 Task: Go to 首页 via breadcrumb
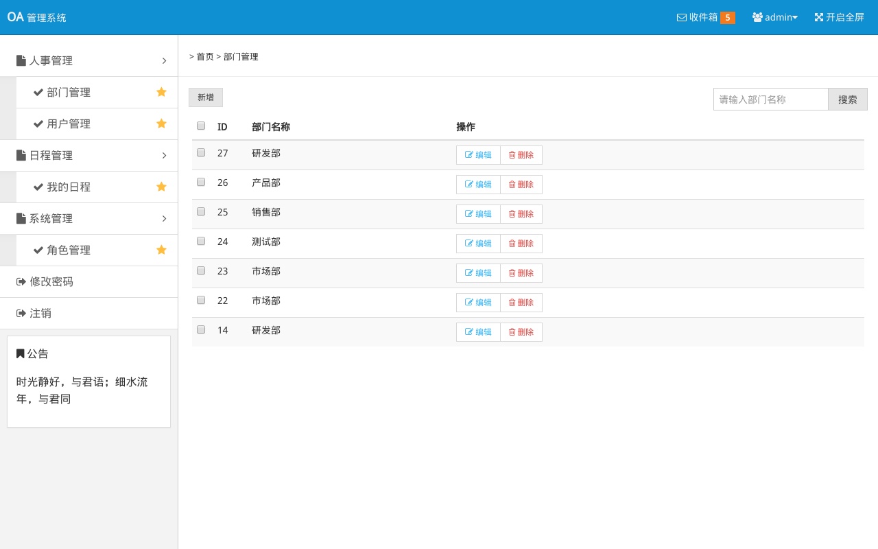tap(205, 57)
